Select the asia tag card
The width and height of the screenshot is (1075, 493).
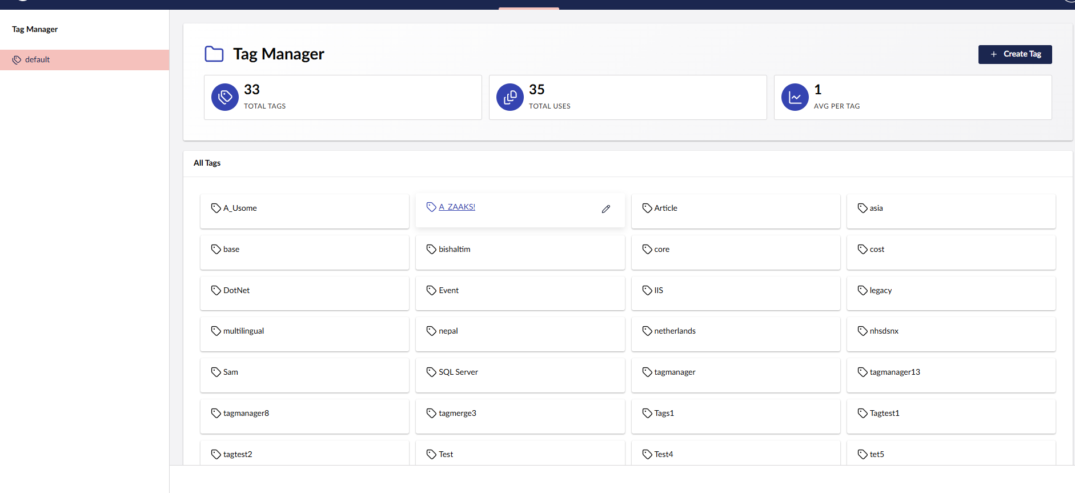coord(951,211)
